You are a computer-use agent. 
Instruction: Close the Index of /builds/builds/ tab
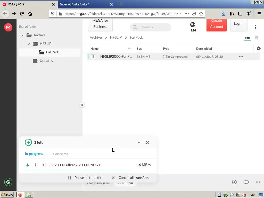pos(111,4)
